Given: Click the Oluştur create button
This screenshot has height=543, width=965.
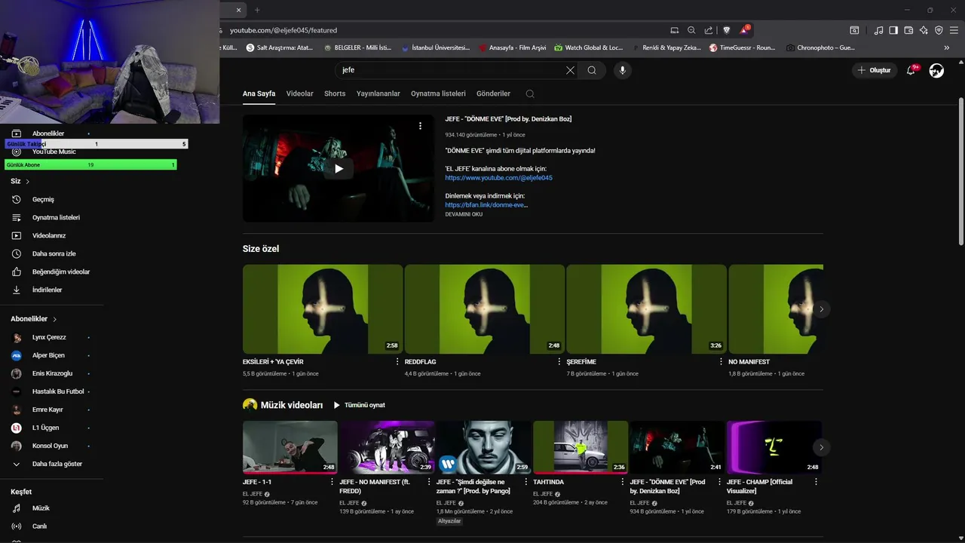Looking at the screenshot, I should click(875, 70).
